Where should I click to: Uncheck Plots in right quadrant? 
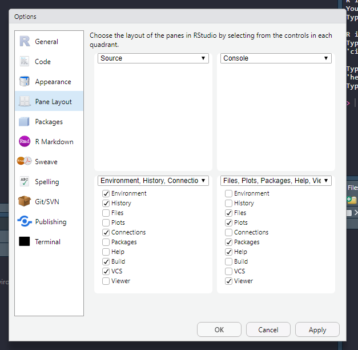[x=228, y=222]
